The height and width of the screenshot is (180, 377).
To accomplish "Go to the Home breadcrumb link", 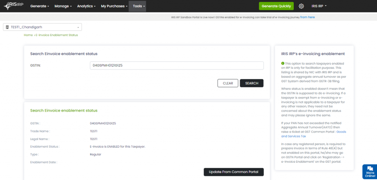I will tap(28, 35).
